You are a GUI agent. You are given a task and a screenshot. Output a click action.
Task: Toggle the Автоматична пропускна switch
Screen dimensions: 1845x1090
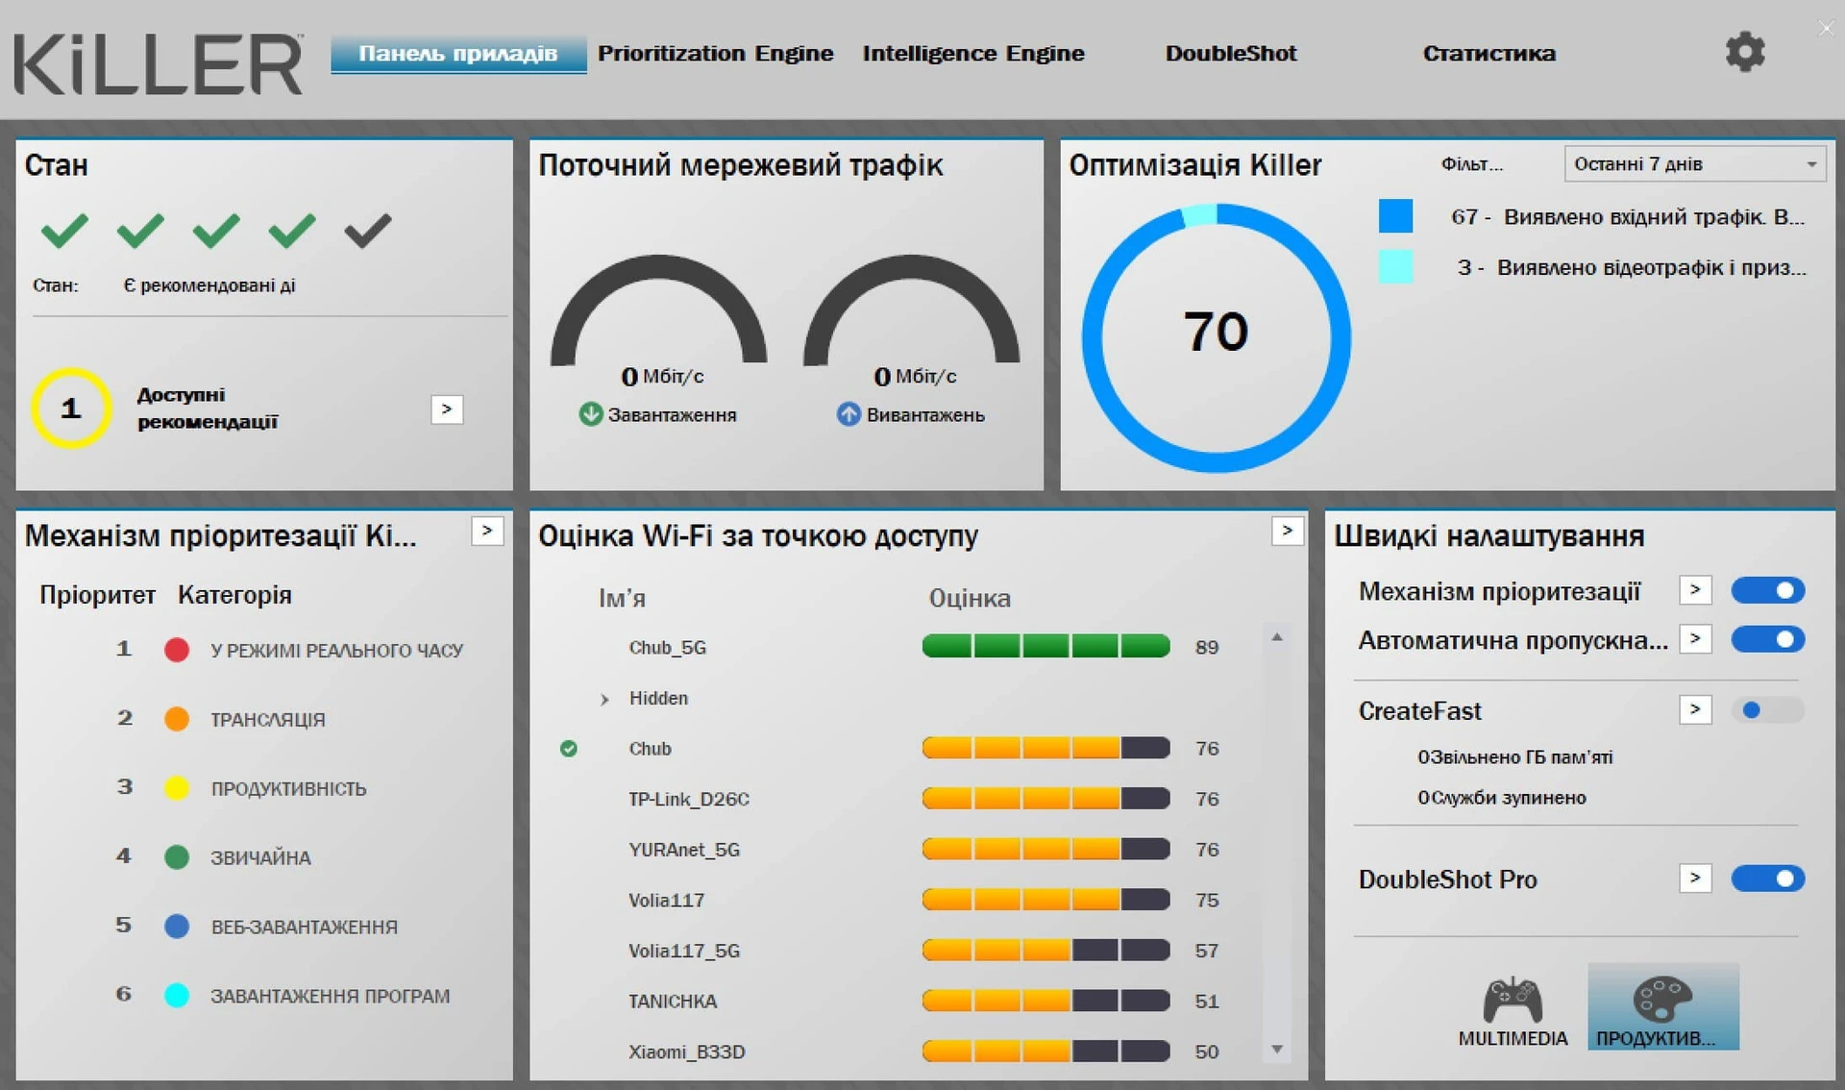(x=1768, y=639)
